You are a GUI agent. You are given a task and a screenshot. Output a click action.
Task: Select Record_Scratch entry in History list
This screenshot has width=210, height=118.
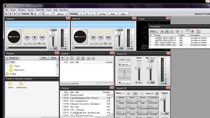point(86,95)
